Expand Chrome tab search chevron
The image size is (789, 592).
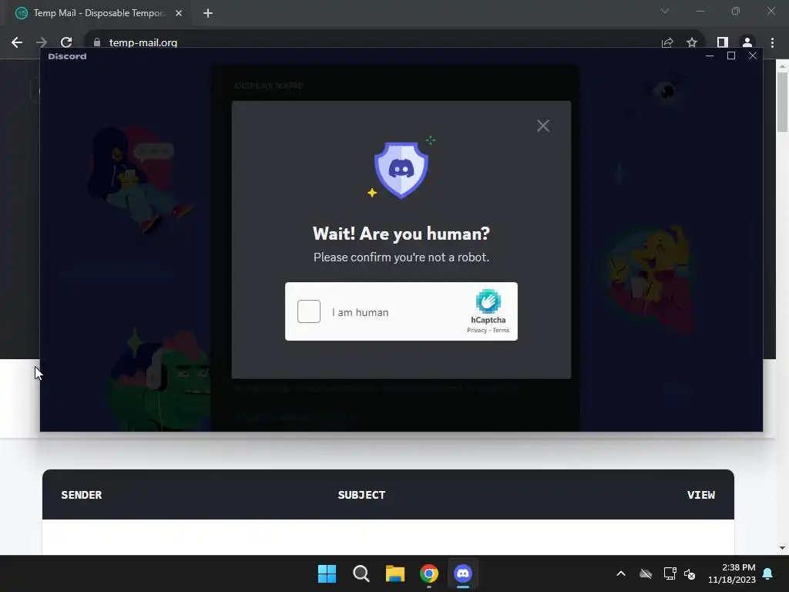(665, 11)
